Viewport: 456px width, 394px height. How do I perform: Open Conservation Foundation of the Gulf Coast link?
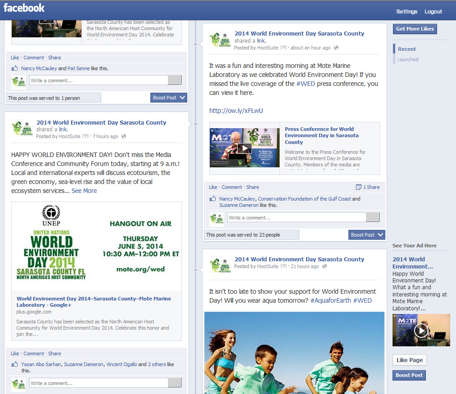pos(304,199)
